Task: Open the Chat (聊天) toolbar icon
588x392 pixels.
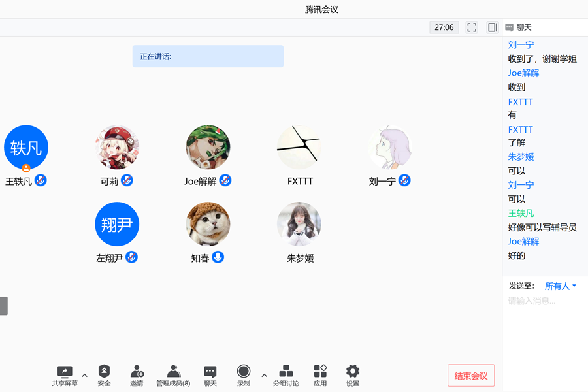Action: click(210, 372)
